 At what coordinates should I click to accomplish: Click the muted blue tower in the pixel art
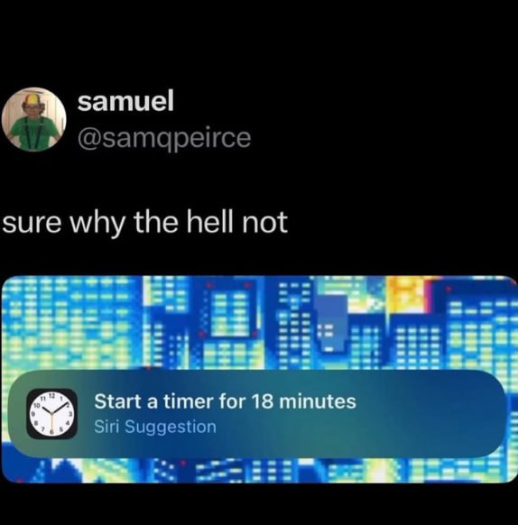pyautogui.click(x=332, y=323)
